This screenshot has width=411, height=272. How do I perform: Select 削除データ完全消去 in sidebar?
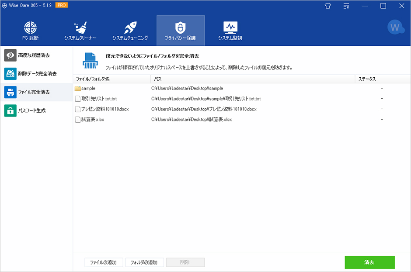pyautogui.click(x=36, y=74)
